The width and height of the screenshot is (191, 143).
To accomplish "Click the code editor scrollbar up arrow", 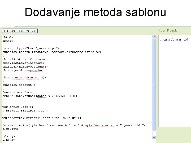I will pyautogui.click(x=154, y=37).
